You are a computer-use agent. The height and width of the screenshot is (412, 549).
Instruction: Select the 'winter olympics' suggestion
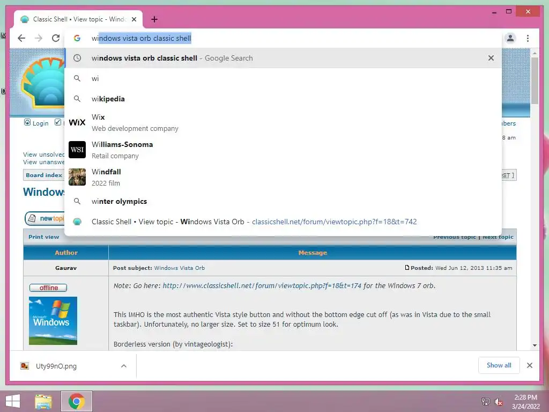click(283, 202)
